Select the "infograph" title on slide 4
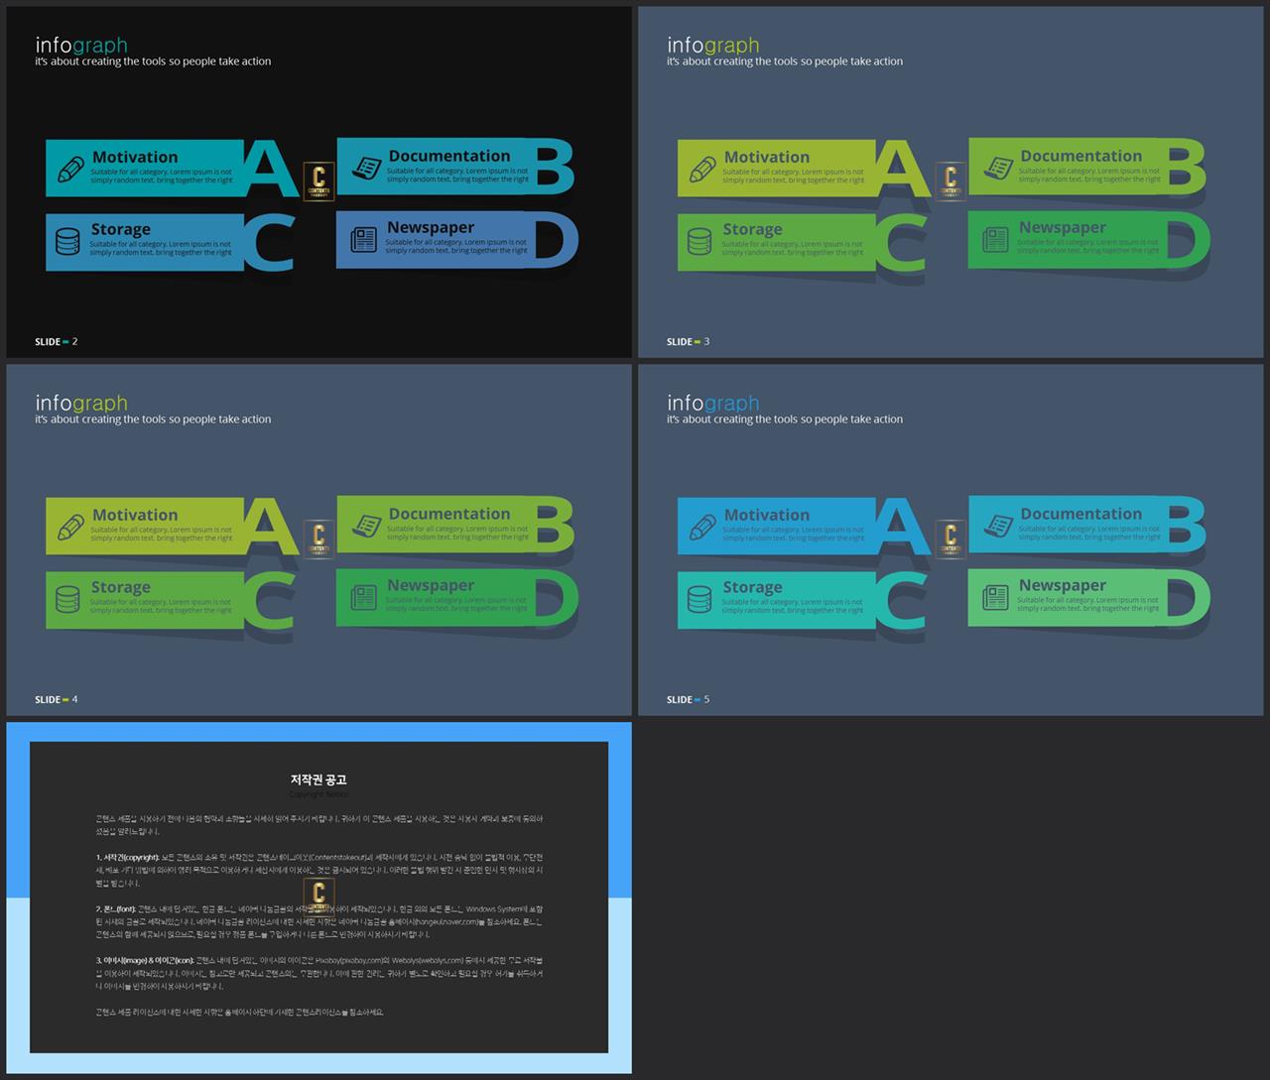Image resolution: width=1270 pixels, height=1080 pixels. tap(81, 403)
